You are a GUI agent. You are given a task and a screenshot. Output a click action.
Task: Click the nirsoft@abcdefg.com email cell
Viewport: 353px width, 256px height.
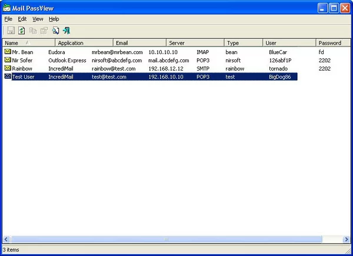[117, 61]
